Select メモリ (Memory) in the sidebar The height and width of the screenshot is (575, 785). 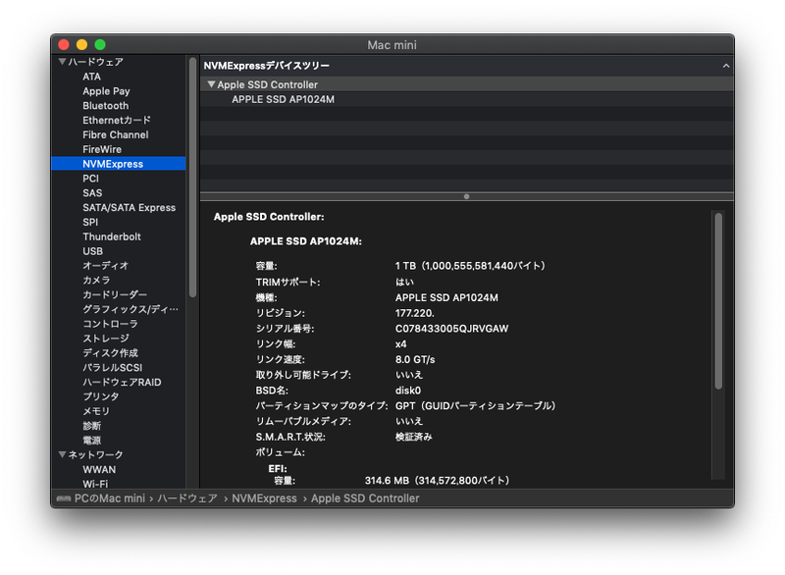tap(96, 411)
